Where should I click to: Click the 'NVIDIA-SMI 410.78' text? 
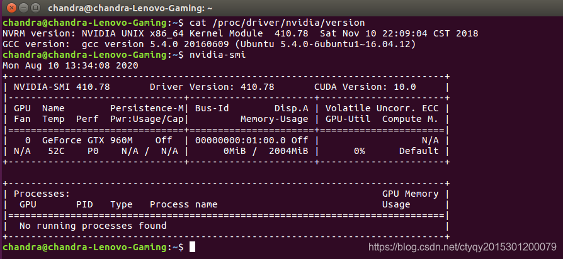click(x=62, y=87)
